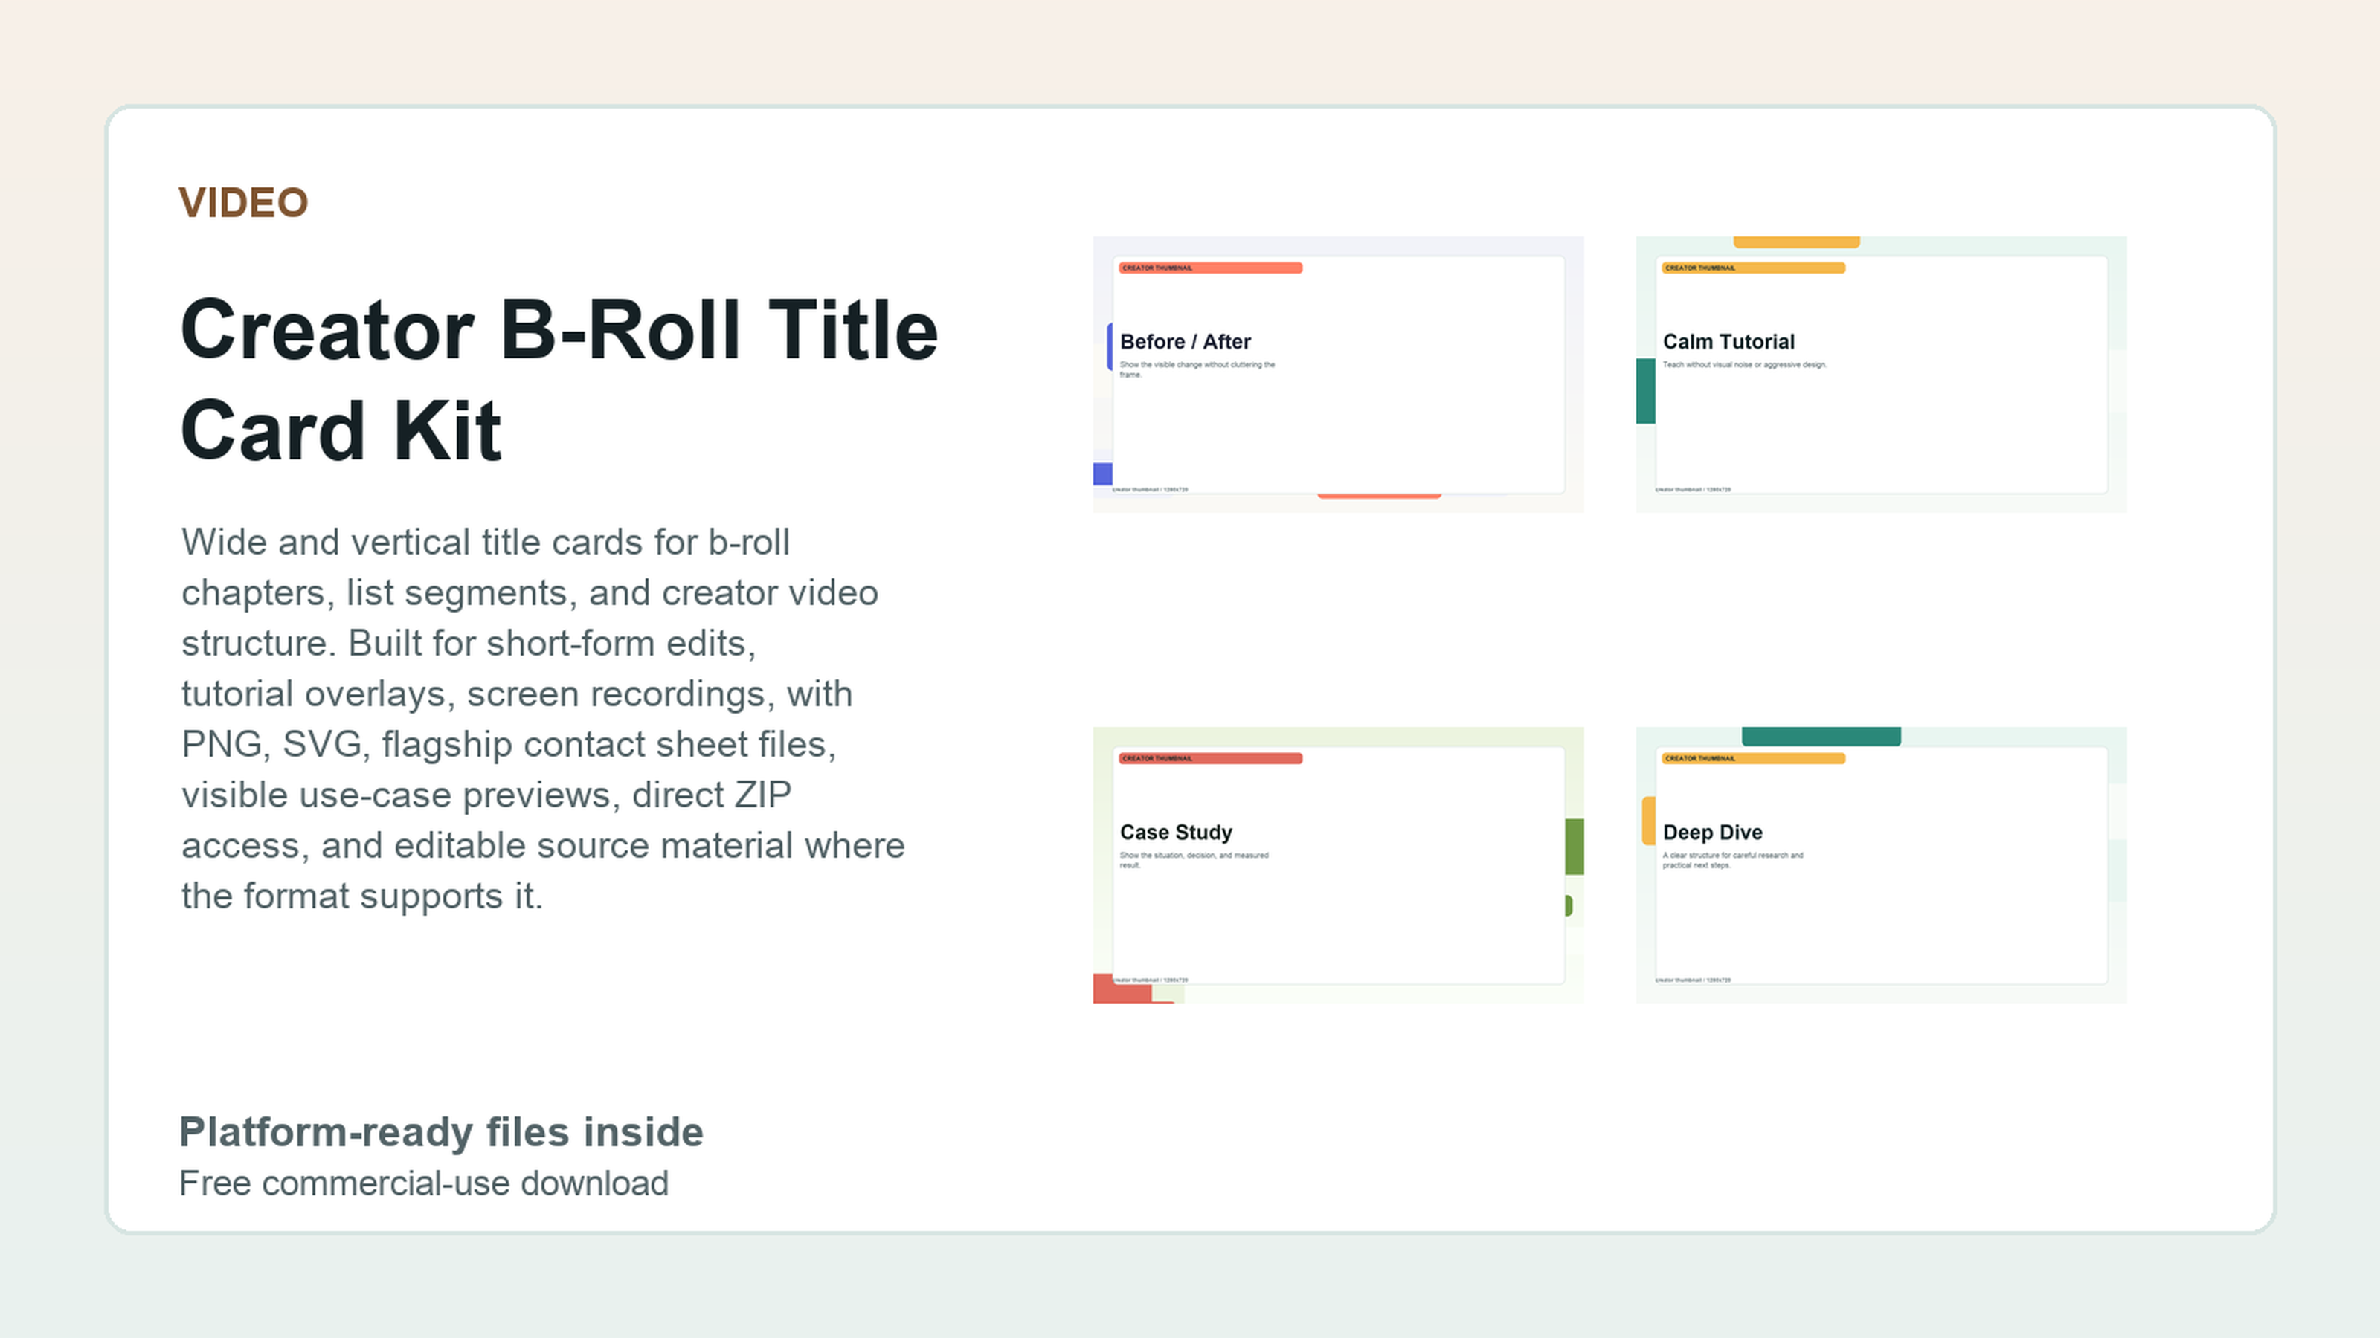Screen dimensions: 2380x1338
Task: Open the Before / After thumbnail preview
Action: click(1338, 374)
